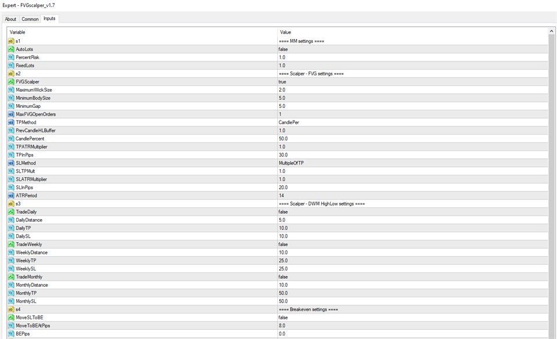The image size is (557, 339).
Task: Click the icon beside PrevCandleHLBuffer
Action: click(x=11, y=130)
